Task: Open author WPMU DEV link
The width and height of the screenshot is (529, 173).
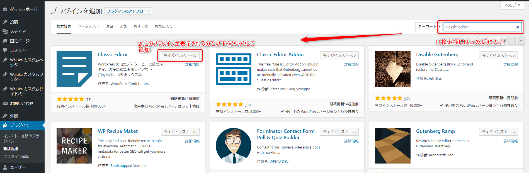Action: click(x=279, y=162)
